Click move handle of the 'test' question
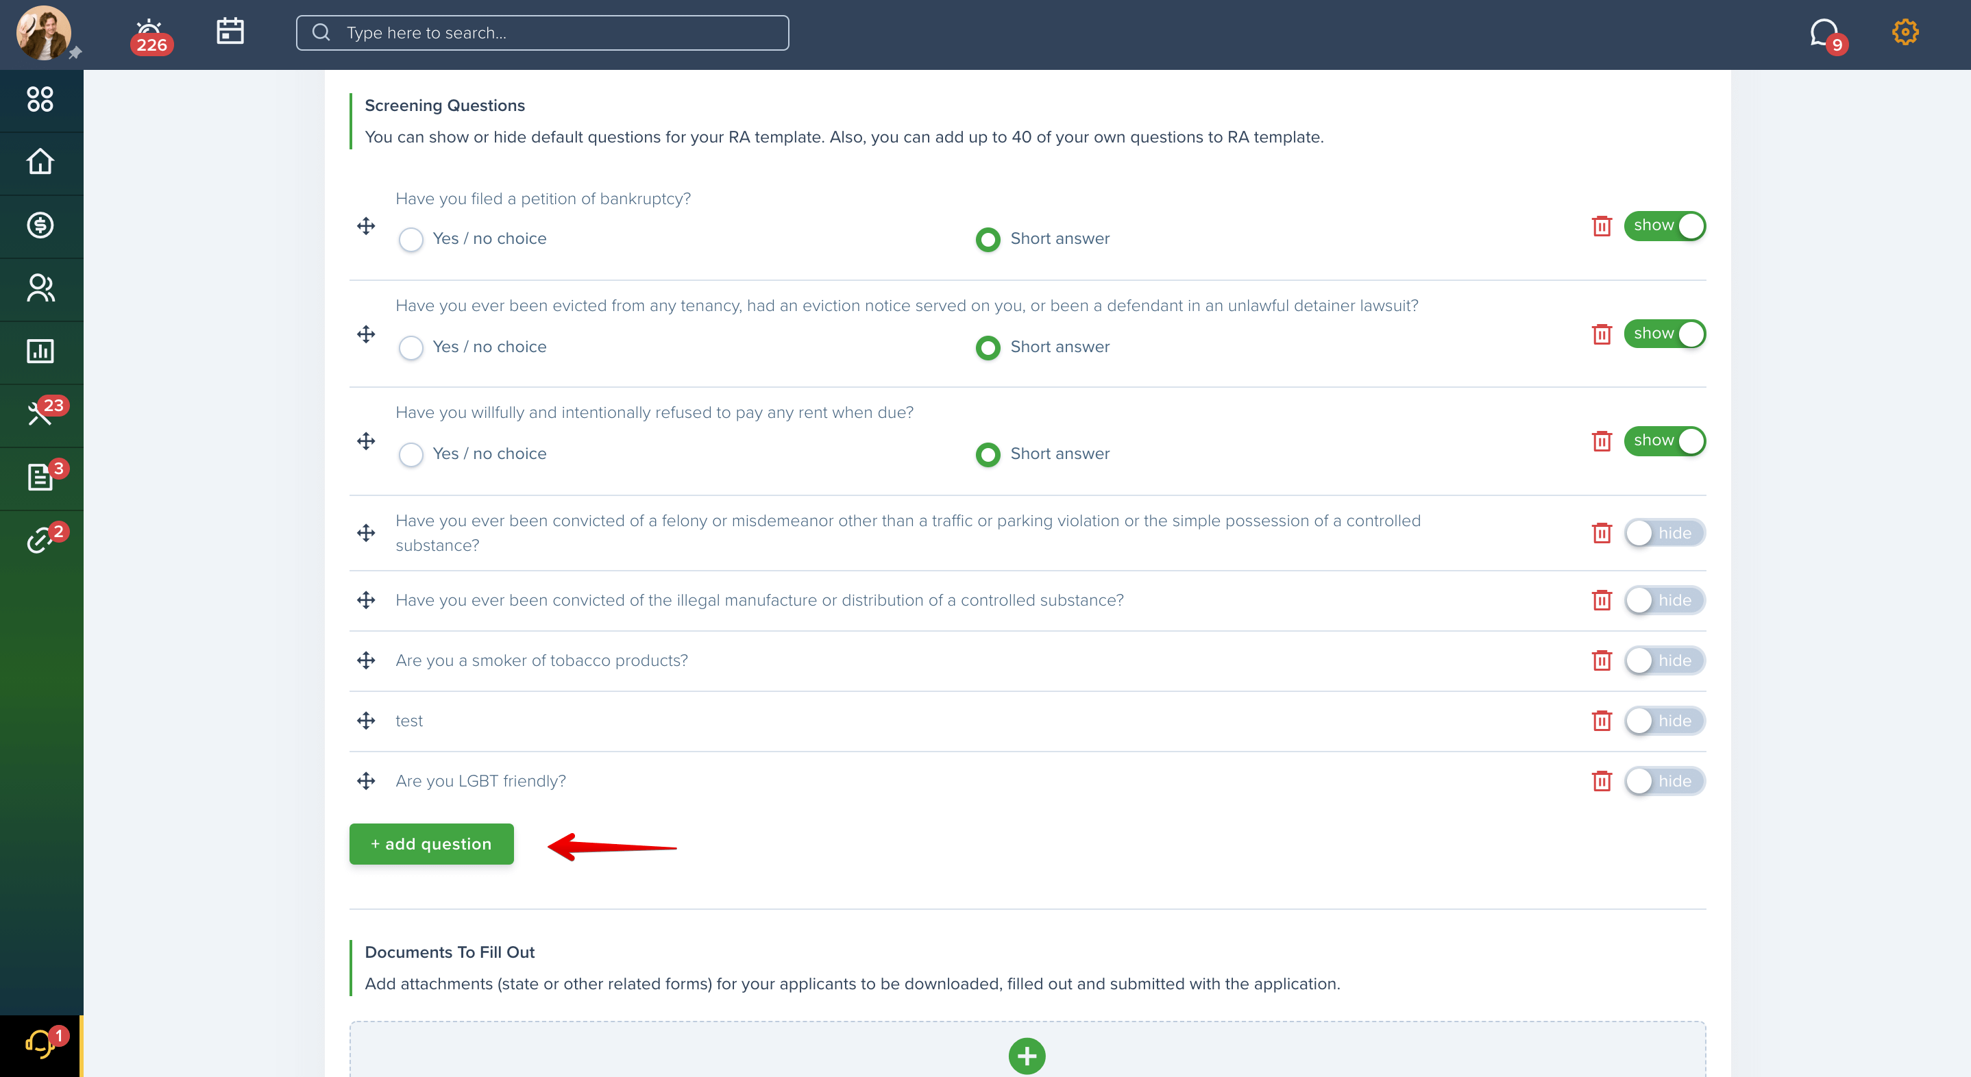Viewport: 1971px width, 1077px height. click(x=366, y=721)
